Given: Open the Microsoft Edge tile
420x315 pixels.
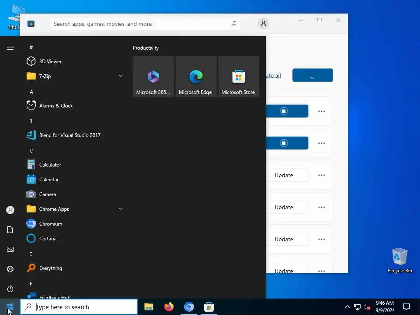Looking at the screenshot, I should pyautogui.click(x=196, y=77).
